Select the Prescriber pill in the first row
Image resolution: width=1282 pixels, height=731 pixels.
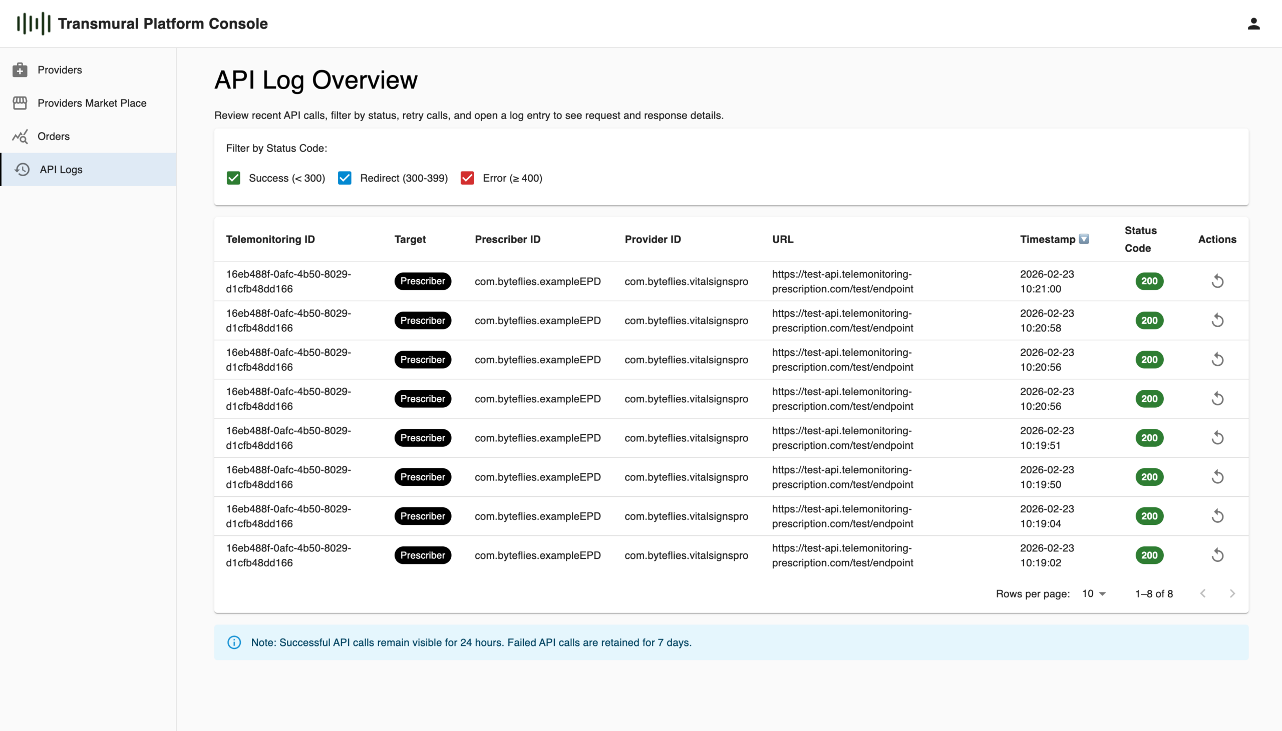[423, 281]
